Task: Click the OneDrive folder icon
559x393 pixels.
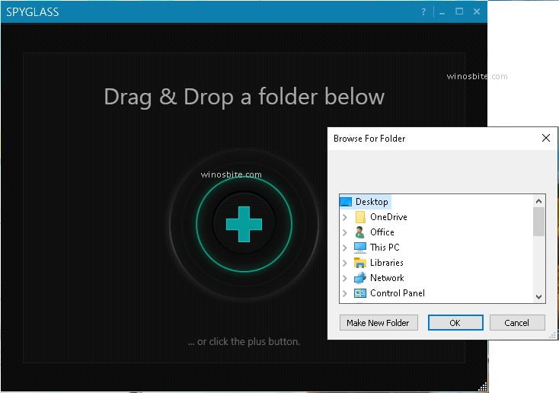Action: 360,217
